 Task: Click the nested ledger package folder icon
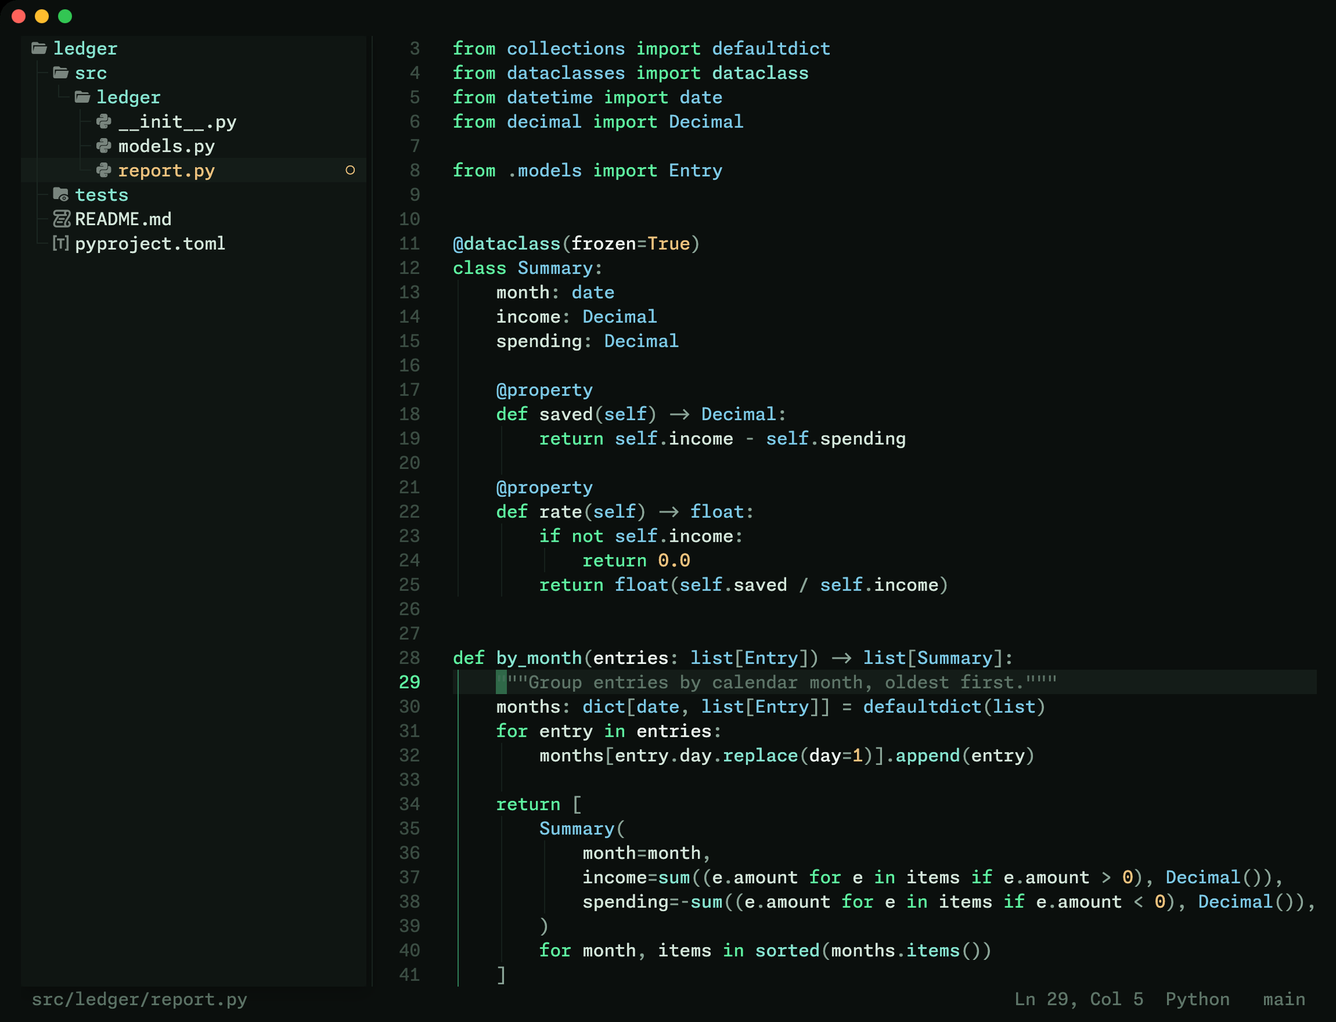coord(82,97)
